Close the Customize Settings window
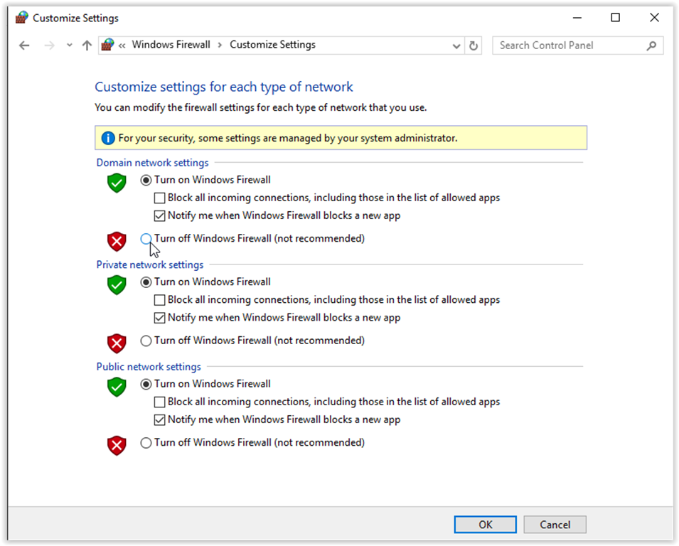This screenshot has height=546, width=679. click(654, 18)
